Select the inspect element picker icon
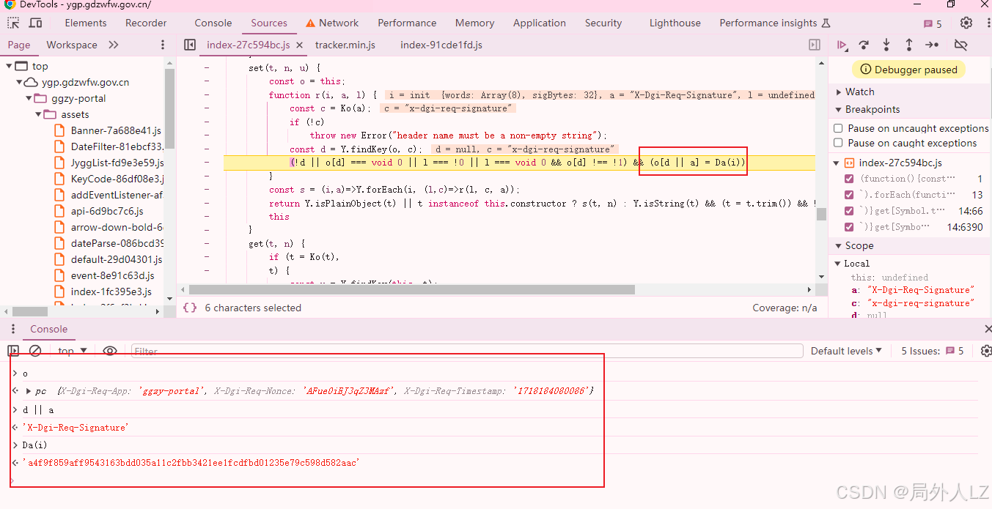Viewport: 992px width, 509px height. (13, 23)
